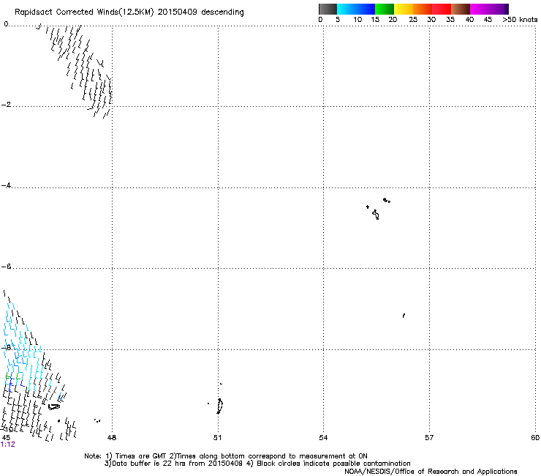541x476 pixels.
Task: Click the "NOAA/NESDIS/Office of Research and Applications" credit
Action: [x=431, y=472]
